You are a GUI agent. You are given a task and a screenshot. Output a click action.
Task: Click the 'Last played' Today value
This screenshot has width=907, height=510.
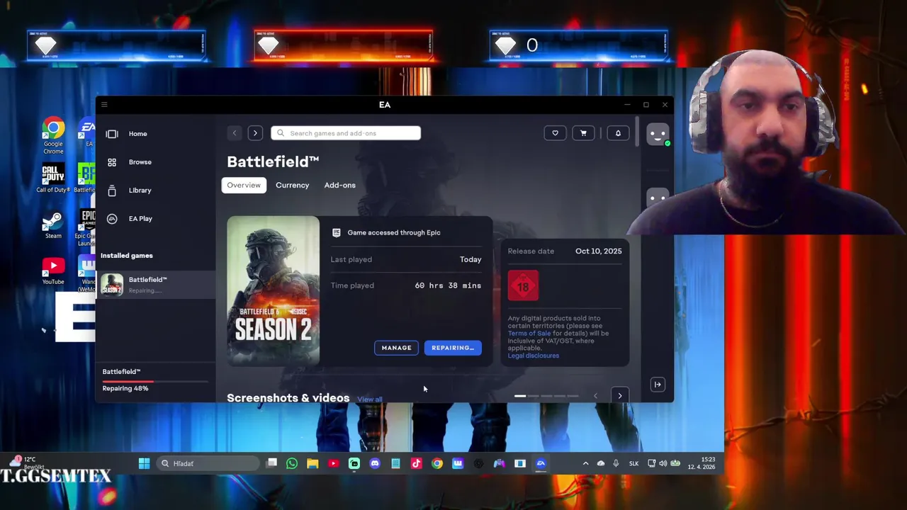471,259
